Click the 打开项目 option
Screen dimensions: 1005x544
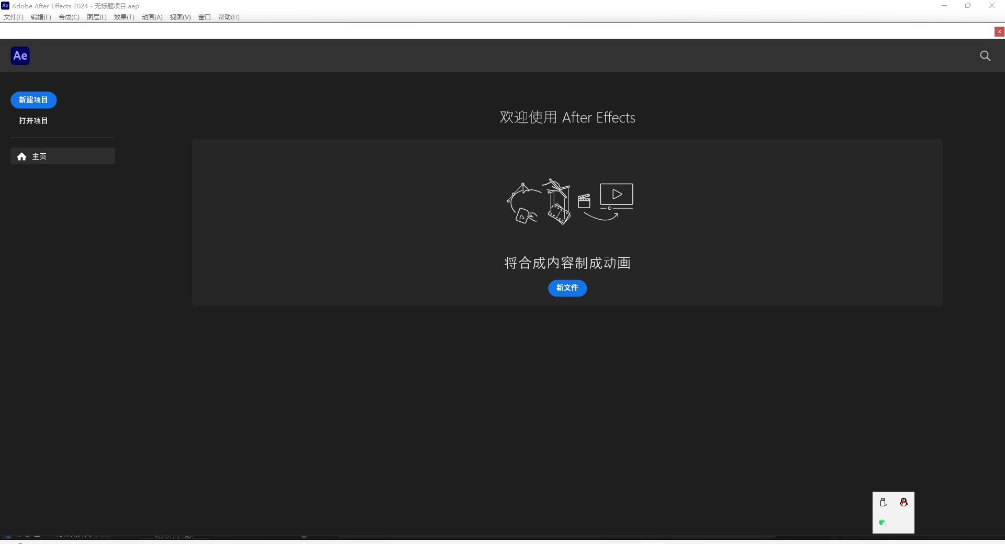[33, 120]
